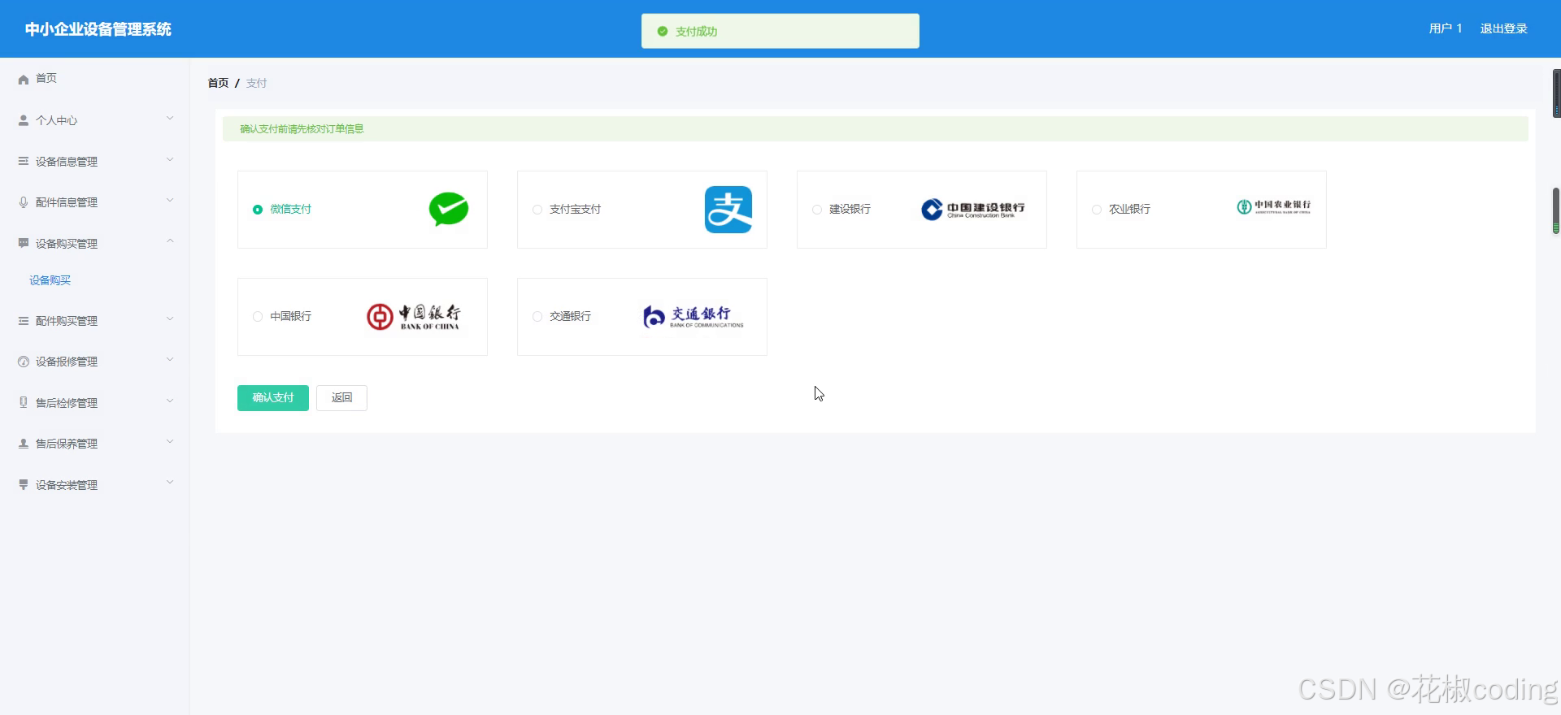Select the 微信支付 radio button
The width and height of the screenshot is (1561, 715).
258,210
